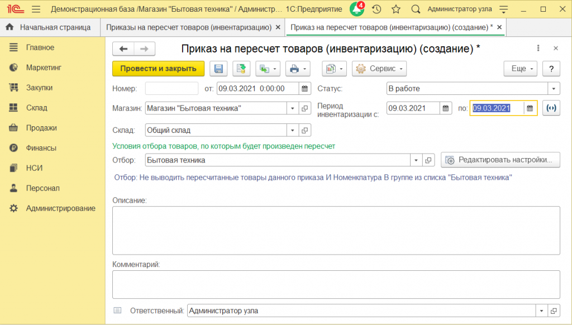Click the Описание text area
The image size is (572, 325).
pos(336,231)
